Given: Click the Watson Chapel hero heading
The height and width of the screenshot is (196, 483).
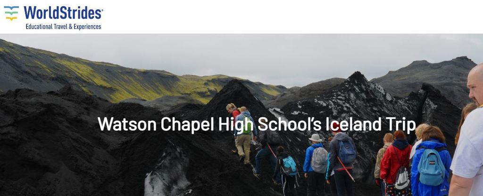Looking at the screenshot, I should click(257, 125).
